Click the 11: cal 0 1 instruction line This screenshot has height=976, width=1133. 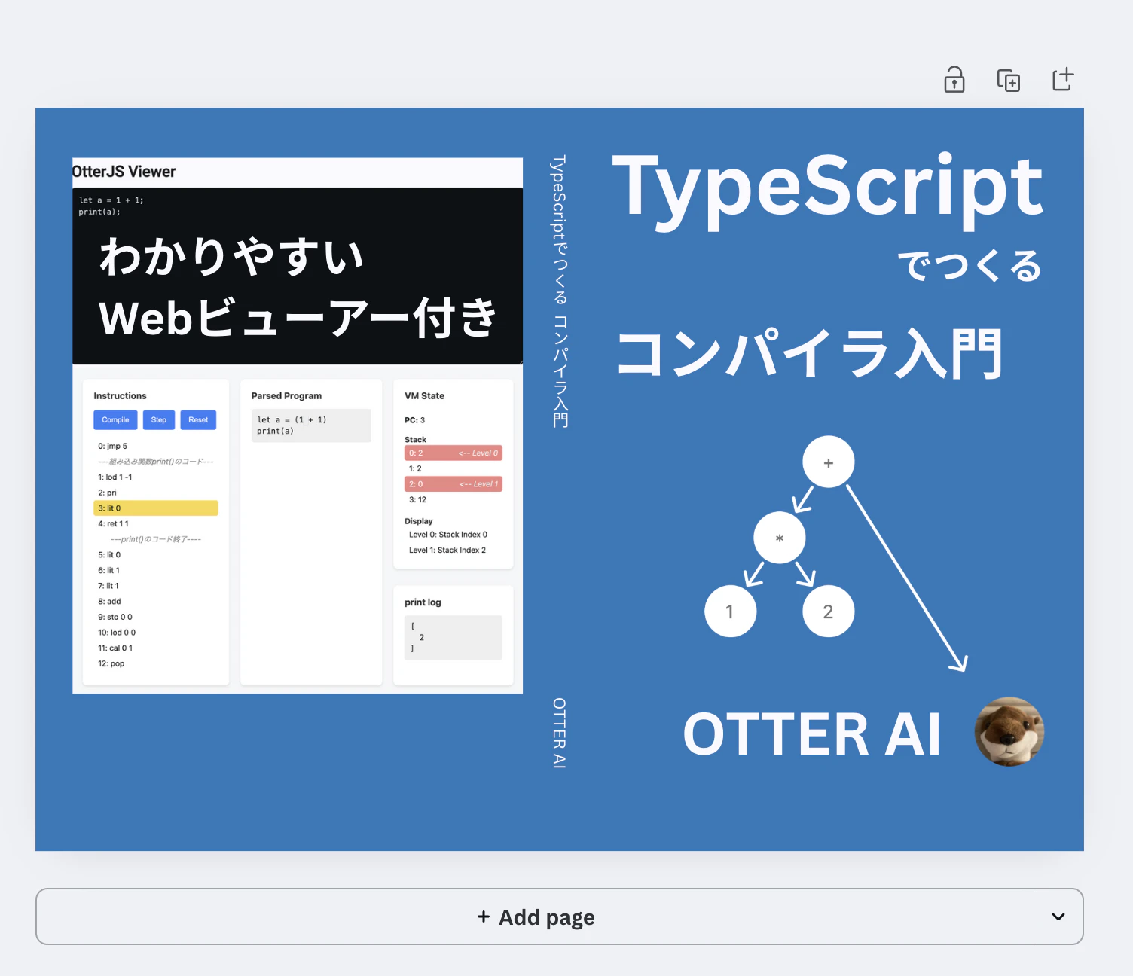[x=115, y=648]
